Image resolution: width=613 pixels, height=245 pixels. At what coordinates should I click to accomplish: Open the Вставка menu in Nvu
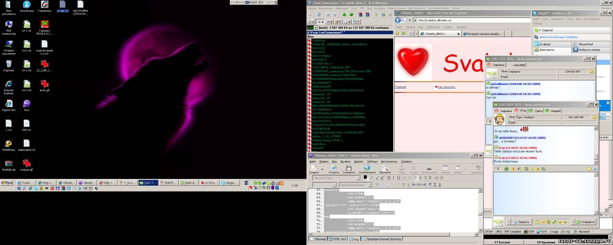[345, 162]
